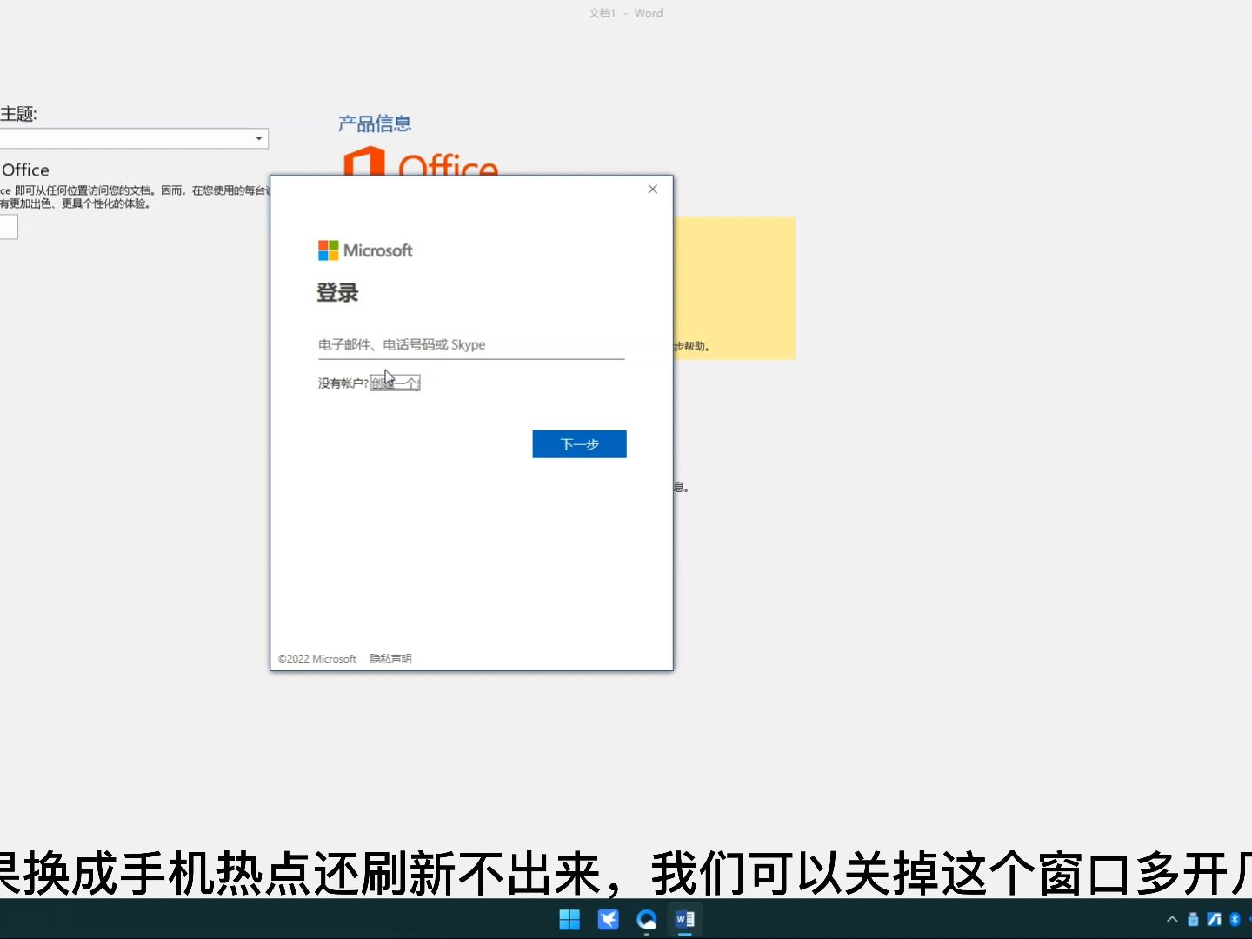The width and height of the screenshot is (1252, 939).
Task: Open Bluetooth settings from the system tray
Action: coord(1235,919)
